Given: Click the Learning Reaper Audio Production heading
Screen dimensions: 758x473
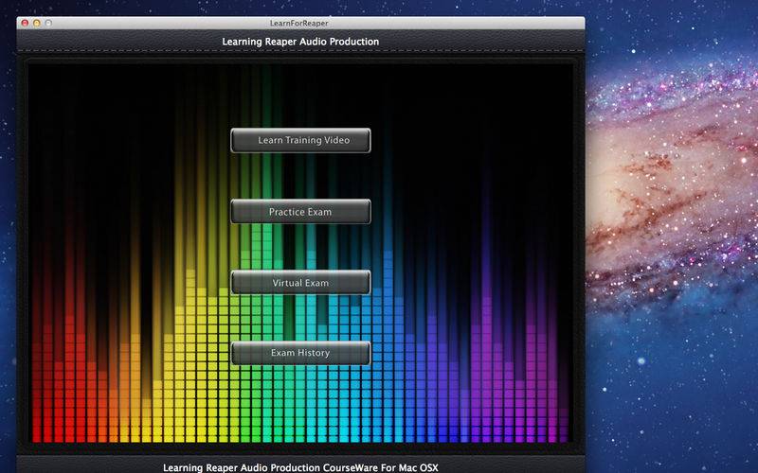Looking at the screenshot, I should [x=300, y=42].
